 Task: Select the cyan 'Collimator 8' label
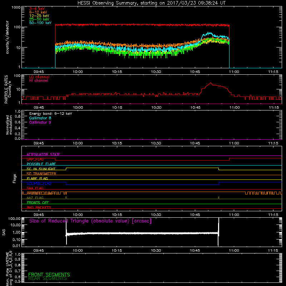[x=40, y=118]
